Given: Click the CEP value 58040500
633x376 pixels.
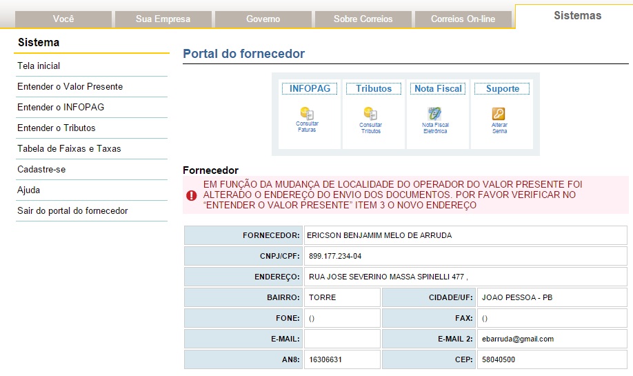Looking at the screenshot, I should pyautogui.click(x=498, y=360).
